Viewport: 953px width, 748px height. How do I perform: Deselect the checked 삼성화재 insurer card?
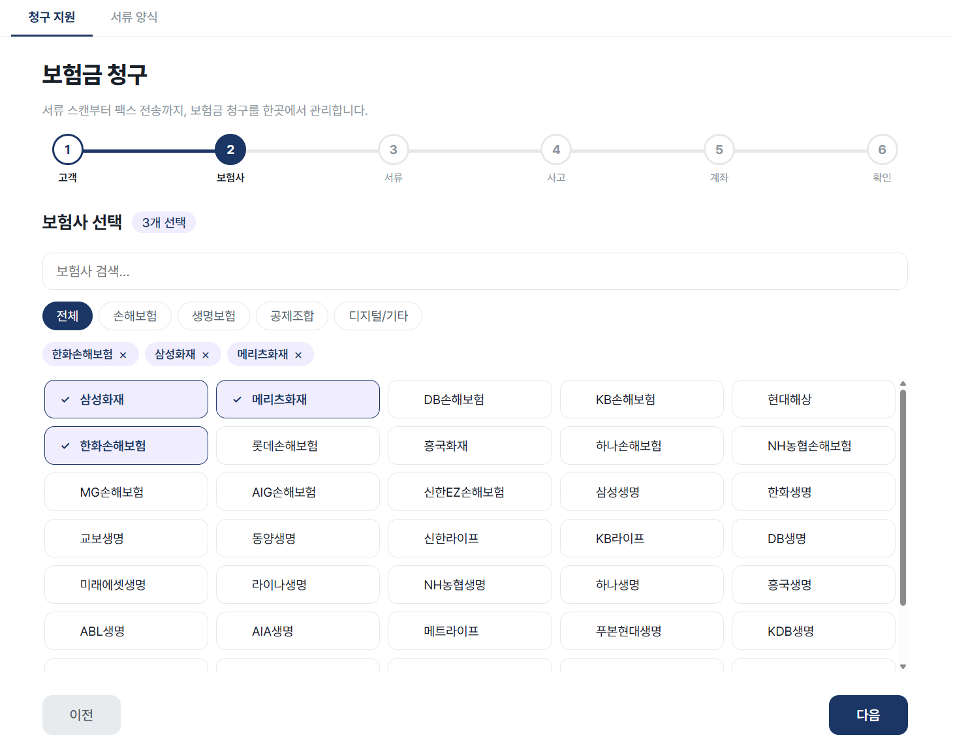(x=126, y=399)
